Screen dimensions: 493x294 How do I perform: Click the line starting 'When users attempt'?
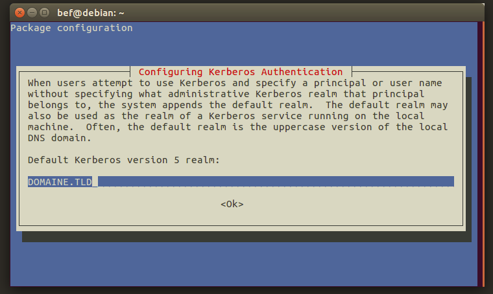point(235,83)
